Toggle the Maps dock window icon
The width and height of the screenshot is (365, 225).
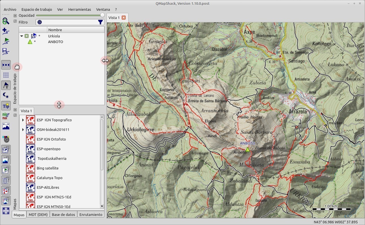[x=6, y=150]
